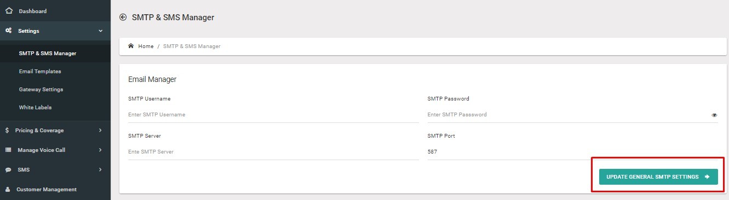
Task: Expand the SMS submenu arrow
Action: click(100, 170)
